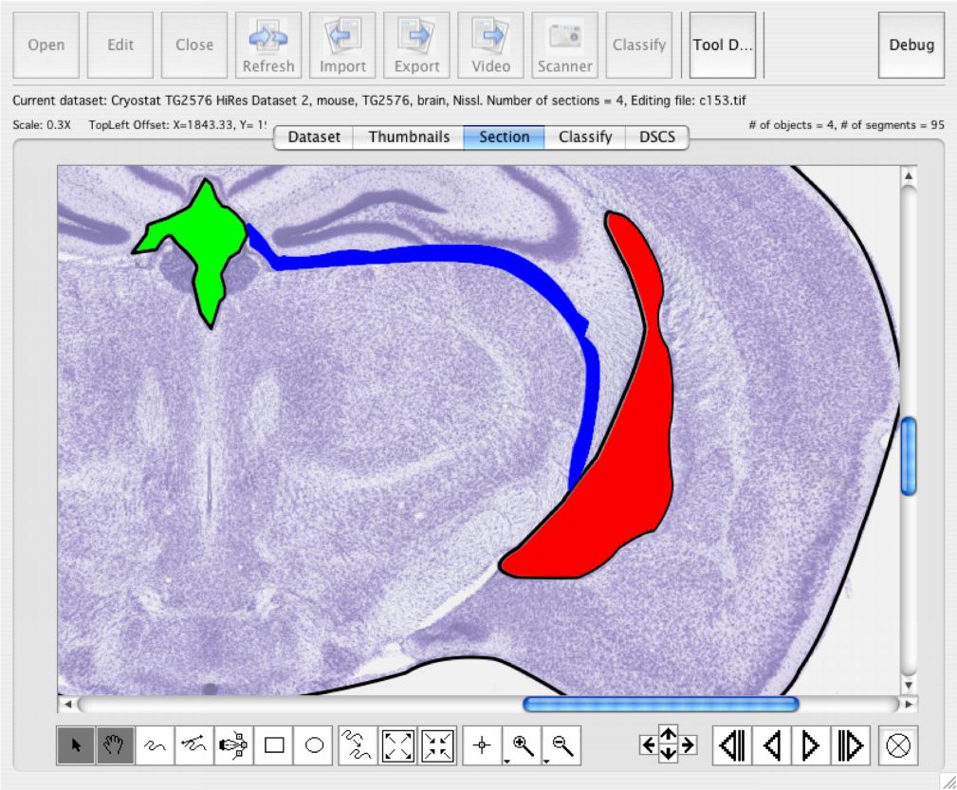Click the Tool D... button

point(722,45)
